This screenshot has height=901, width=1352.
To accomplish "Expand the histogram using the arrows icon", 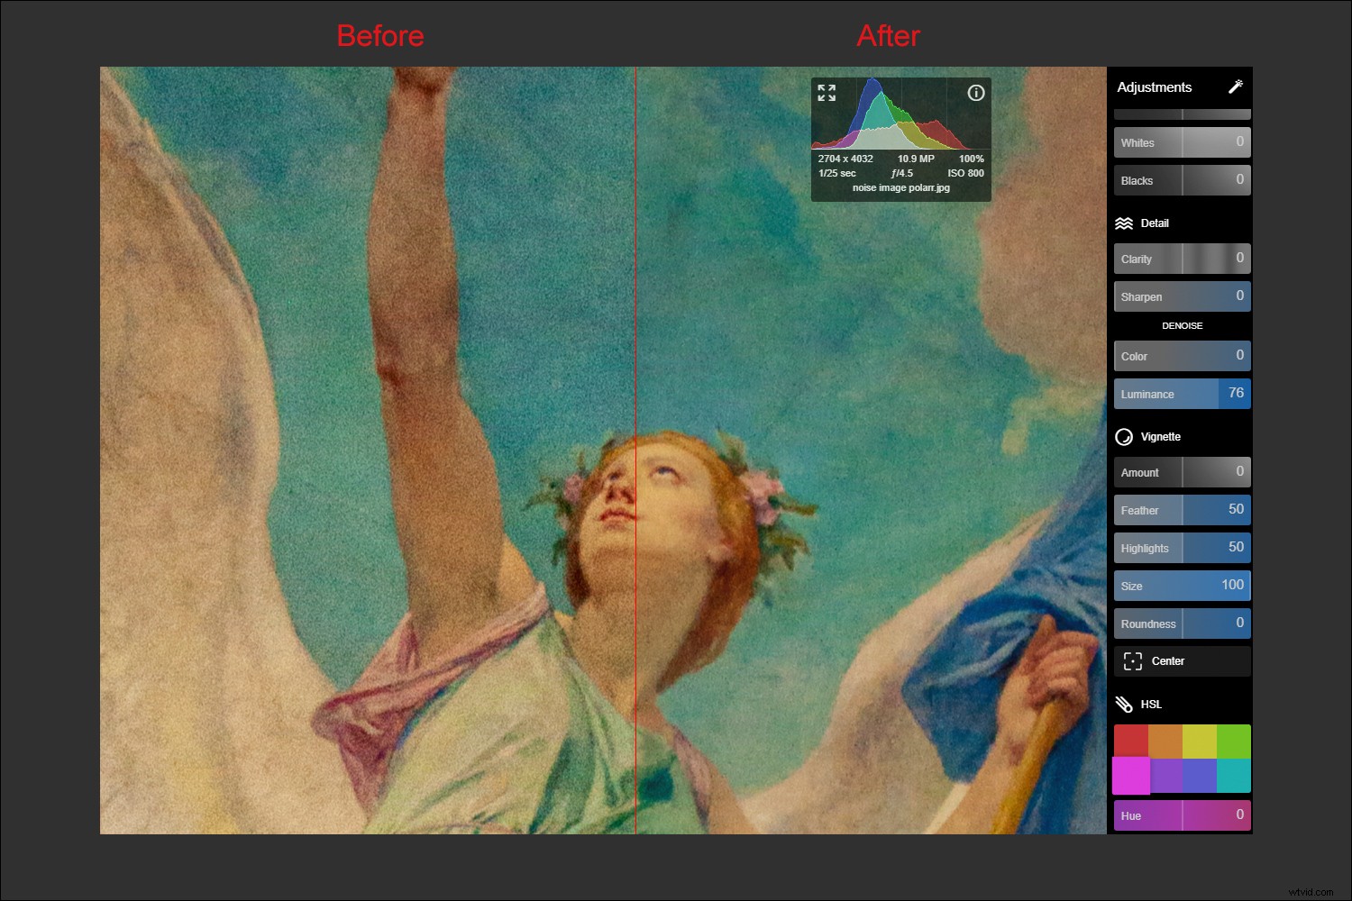I will coord(827,91).
